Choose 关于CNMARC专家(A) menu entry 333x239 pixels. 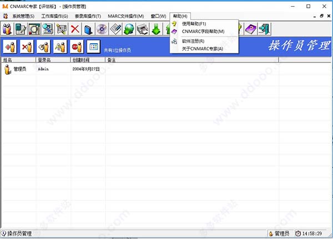pos(203,49)
